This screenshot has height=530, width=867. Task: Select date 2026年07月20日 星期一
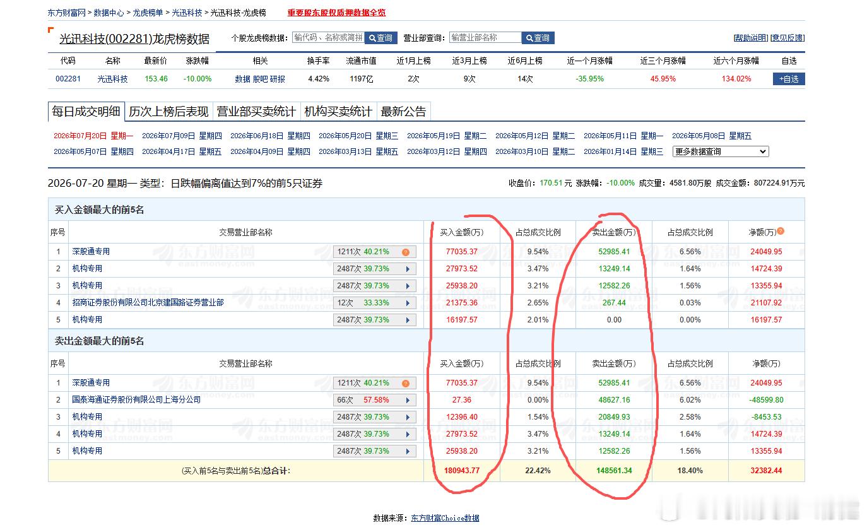tap(93, 136)
